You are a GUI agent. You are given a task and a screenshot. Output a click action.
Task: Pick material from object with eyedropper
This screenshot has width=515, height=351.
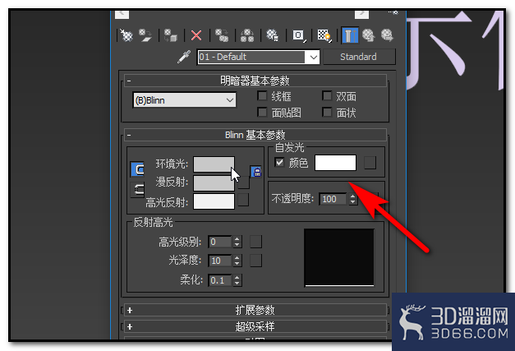coord(184,57)
